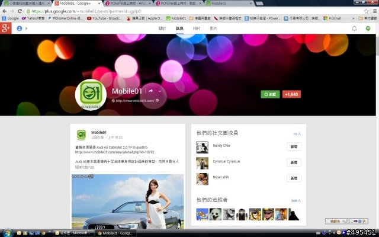Add CyrusLai using Add button
379x237 pixels.
[x=294, y=162]
